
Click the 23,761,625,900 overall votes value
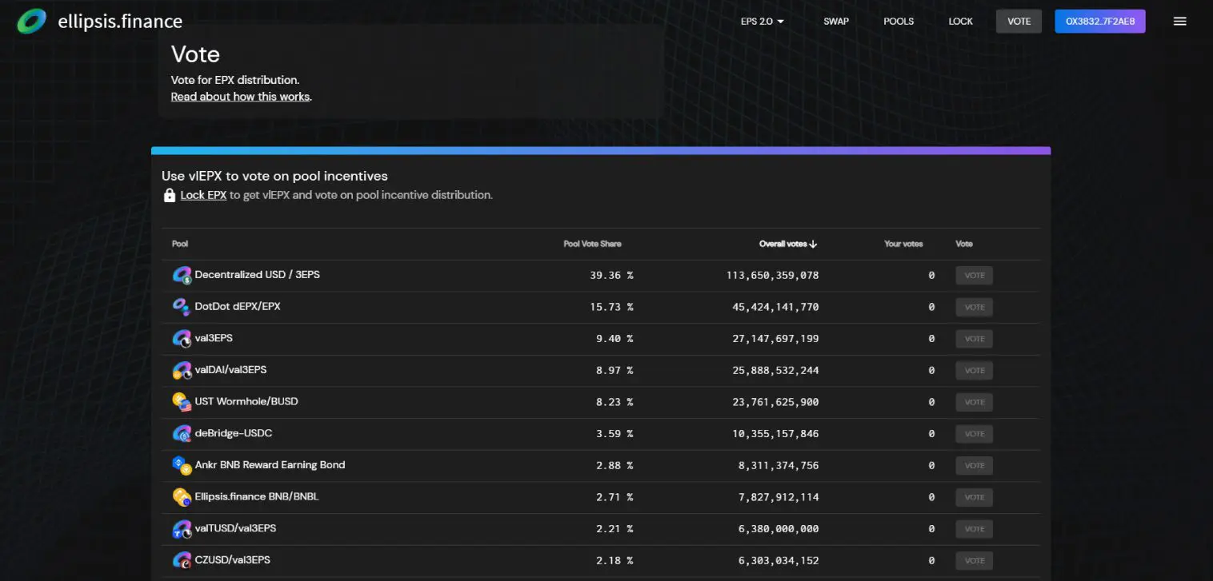click(776, 402)
